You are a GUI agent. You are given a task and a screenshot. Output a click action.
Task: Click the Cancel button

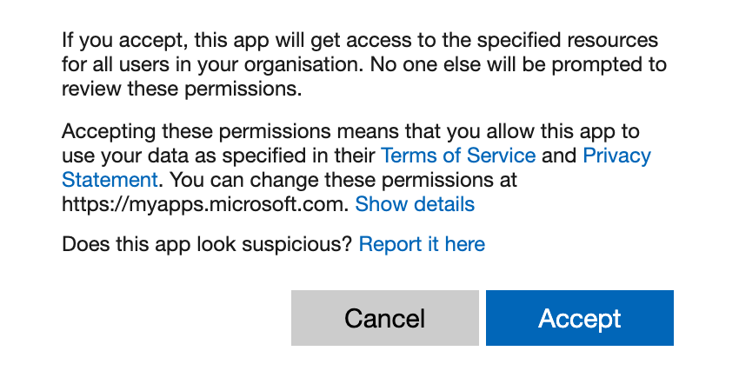(384, 318)
